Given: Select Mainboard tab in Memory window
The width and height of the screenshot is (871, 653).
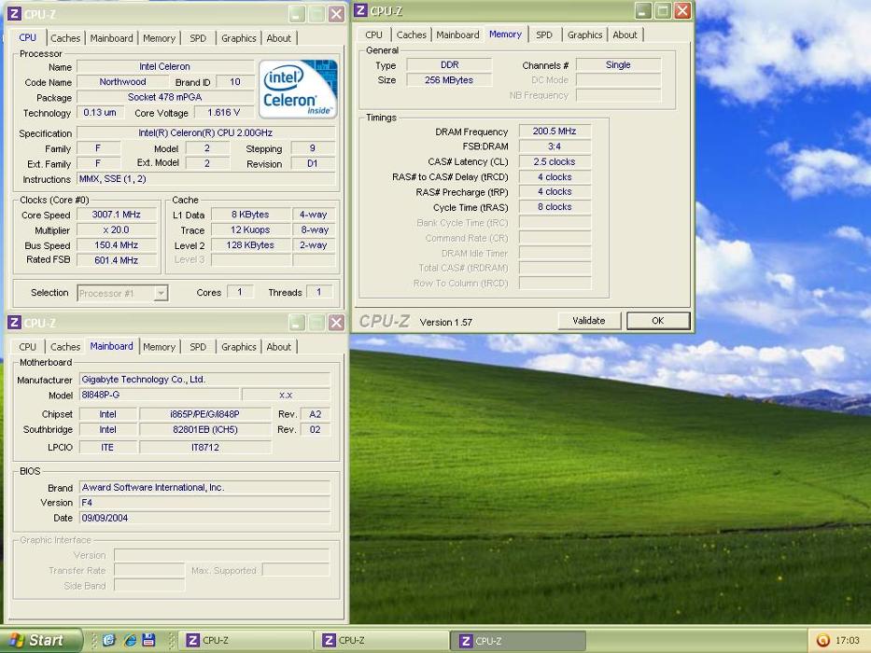Looking at the screenshot, I should tap(457, 35).
